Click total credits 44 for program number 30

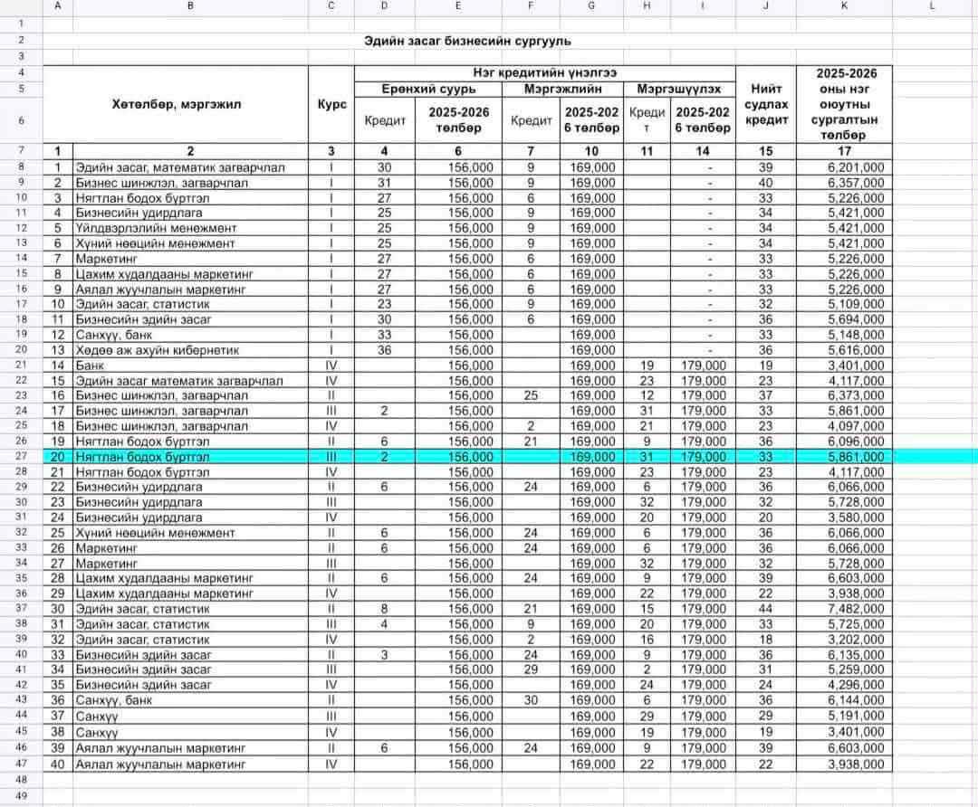765,609
